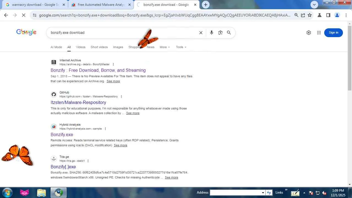Expand the Tools dropdown
The image size is (352, 198).
(x=181, y=47)
